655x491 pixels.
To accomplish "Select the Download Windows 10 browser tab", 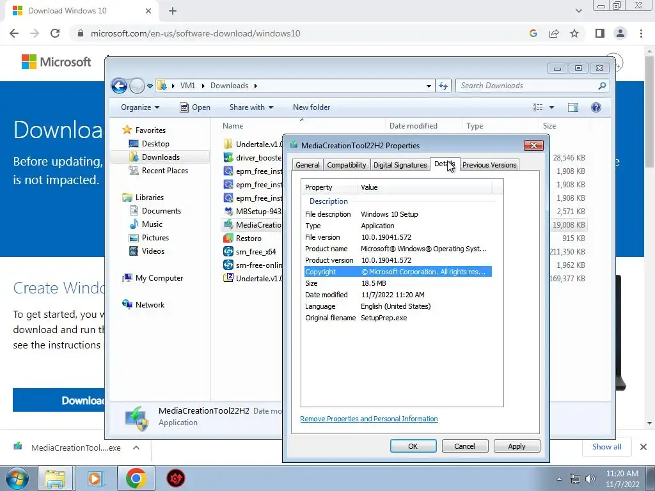I will tap(81, 11).
